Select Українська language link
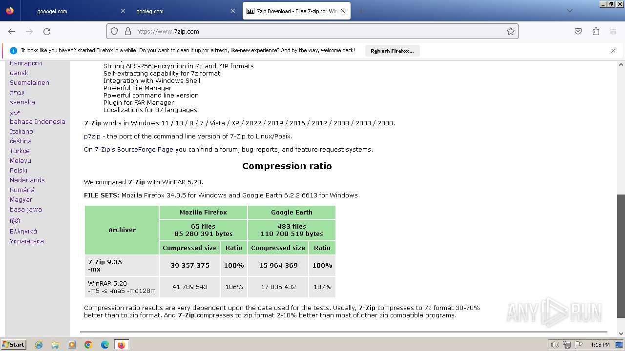Screen dimensions: 625x351 point(27,241)
